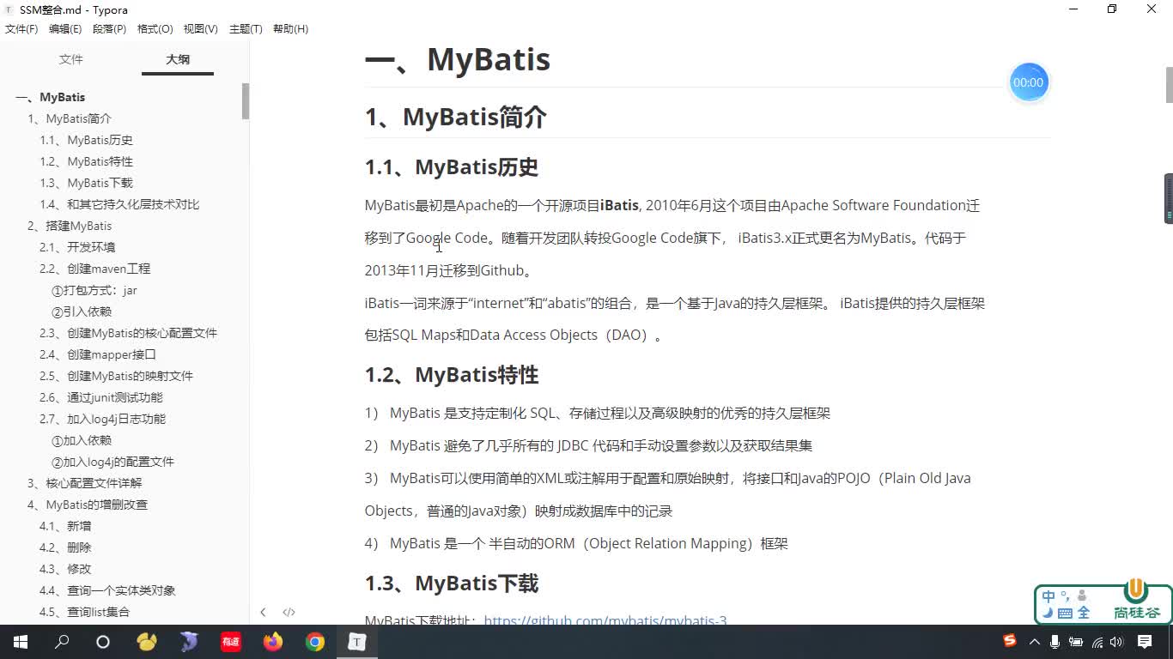Open the IME soft keyboard icon
The height and width of the screenshot is (659, 1173).
1065,613
